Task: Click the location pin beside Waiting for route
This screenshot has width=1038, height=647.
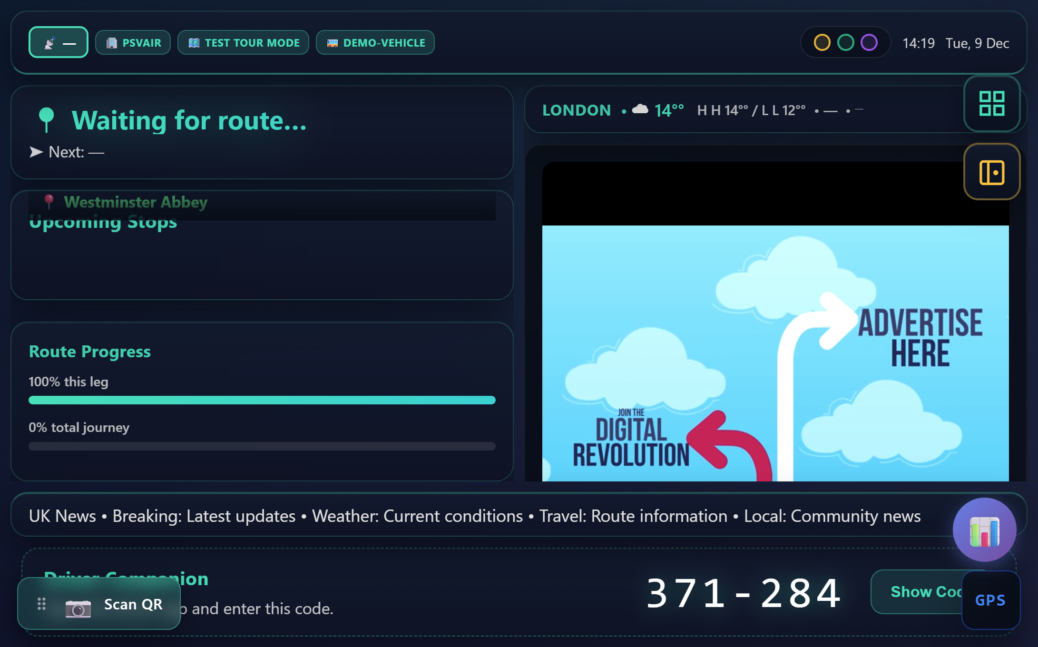Action: [x=46, y=120]
